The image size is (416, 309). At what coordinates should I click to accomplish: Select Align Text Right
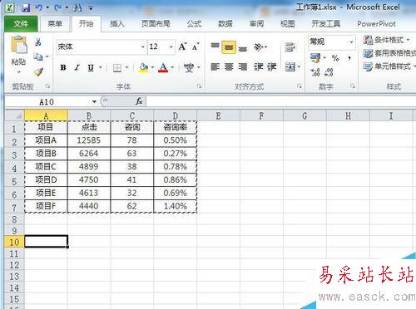click(243, 67)
